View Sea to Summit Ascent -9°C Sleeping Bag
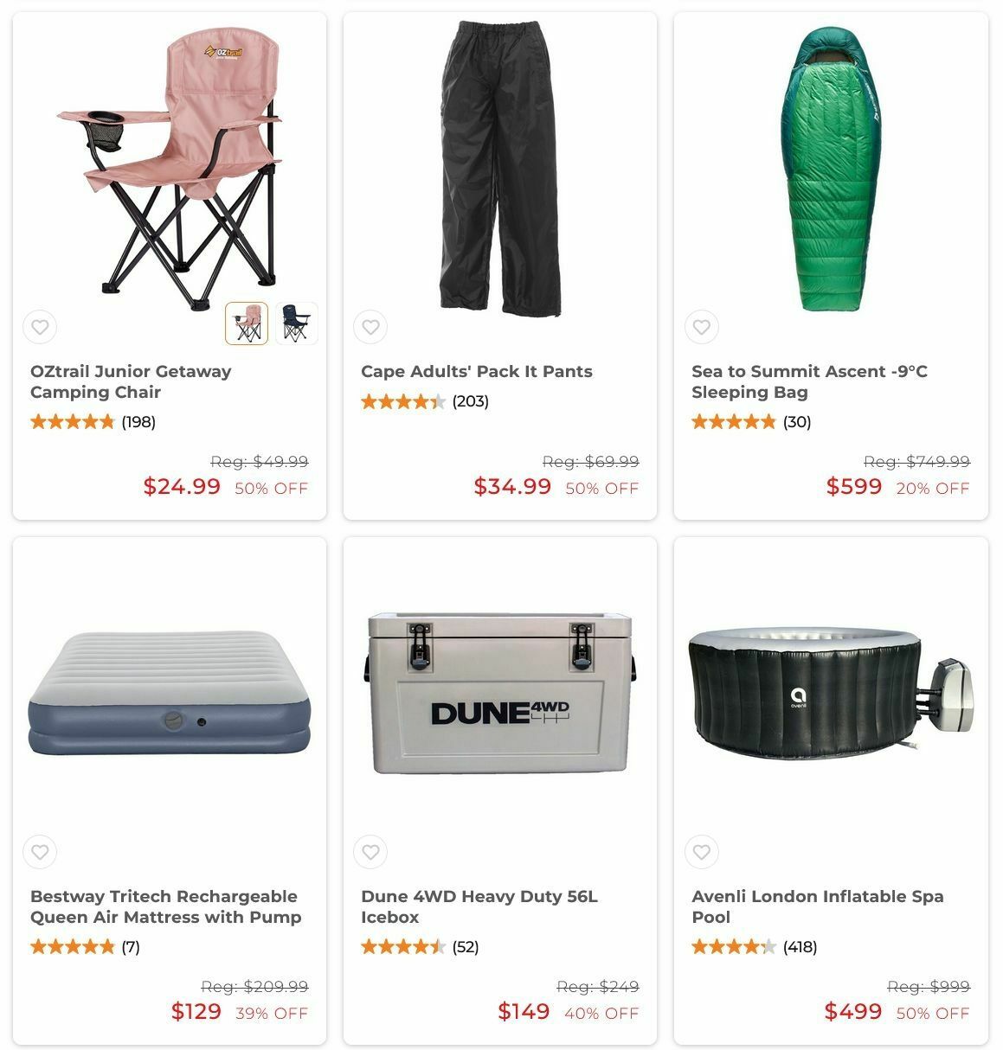Viewport: 1003px width, 1050px height. tap(809, 381)
